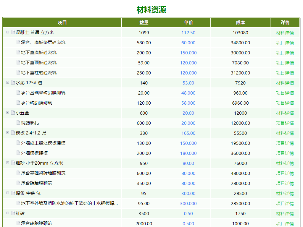The height and width of the screenshot is (227, 303).
Task: Click document icon beside 承台、底板垫层砼浇筑
Action: pos(18,42)
